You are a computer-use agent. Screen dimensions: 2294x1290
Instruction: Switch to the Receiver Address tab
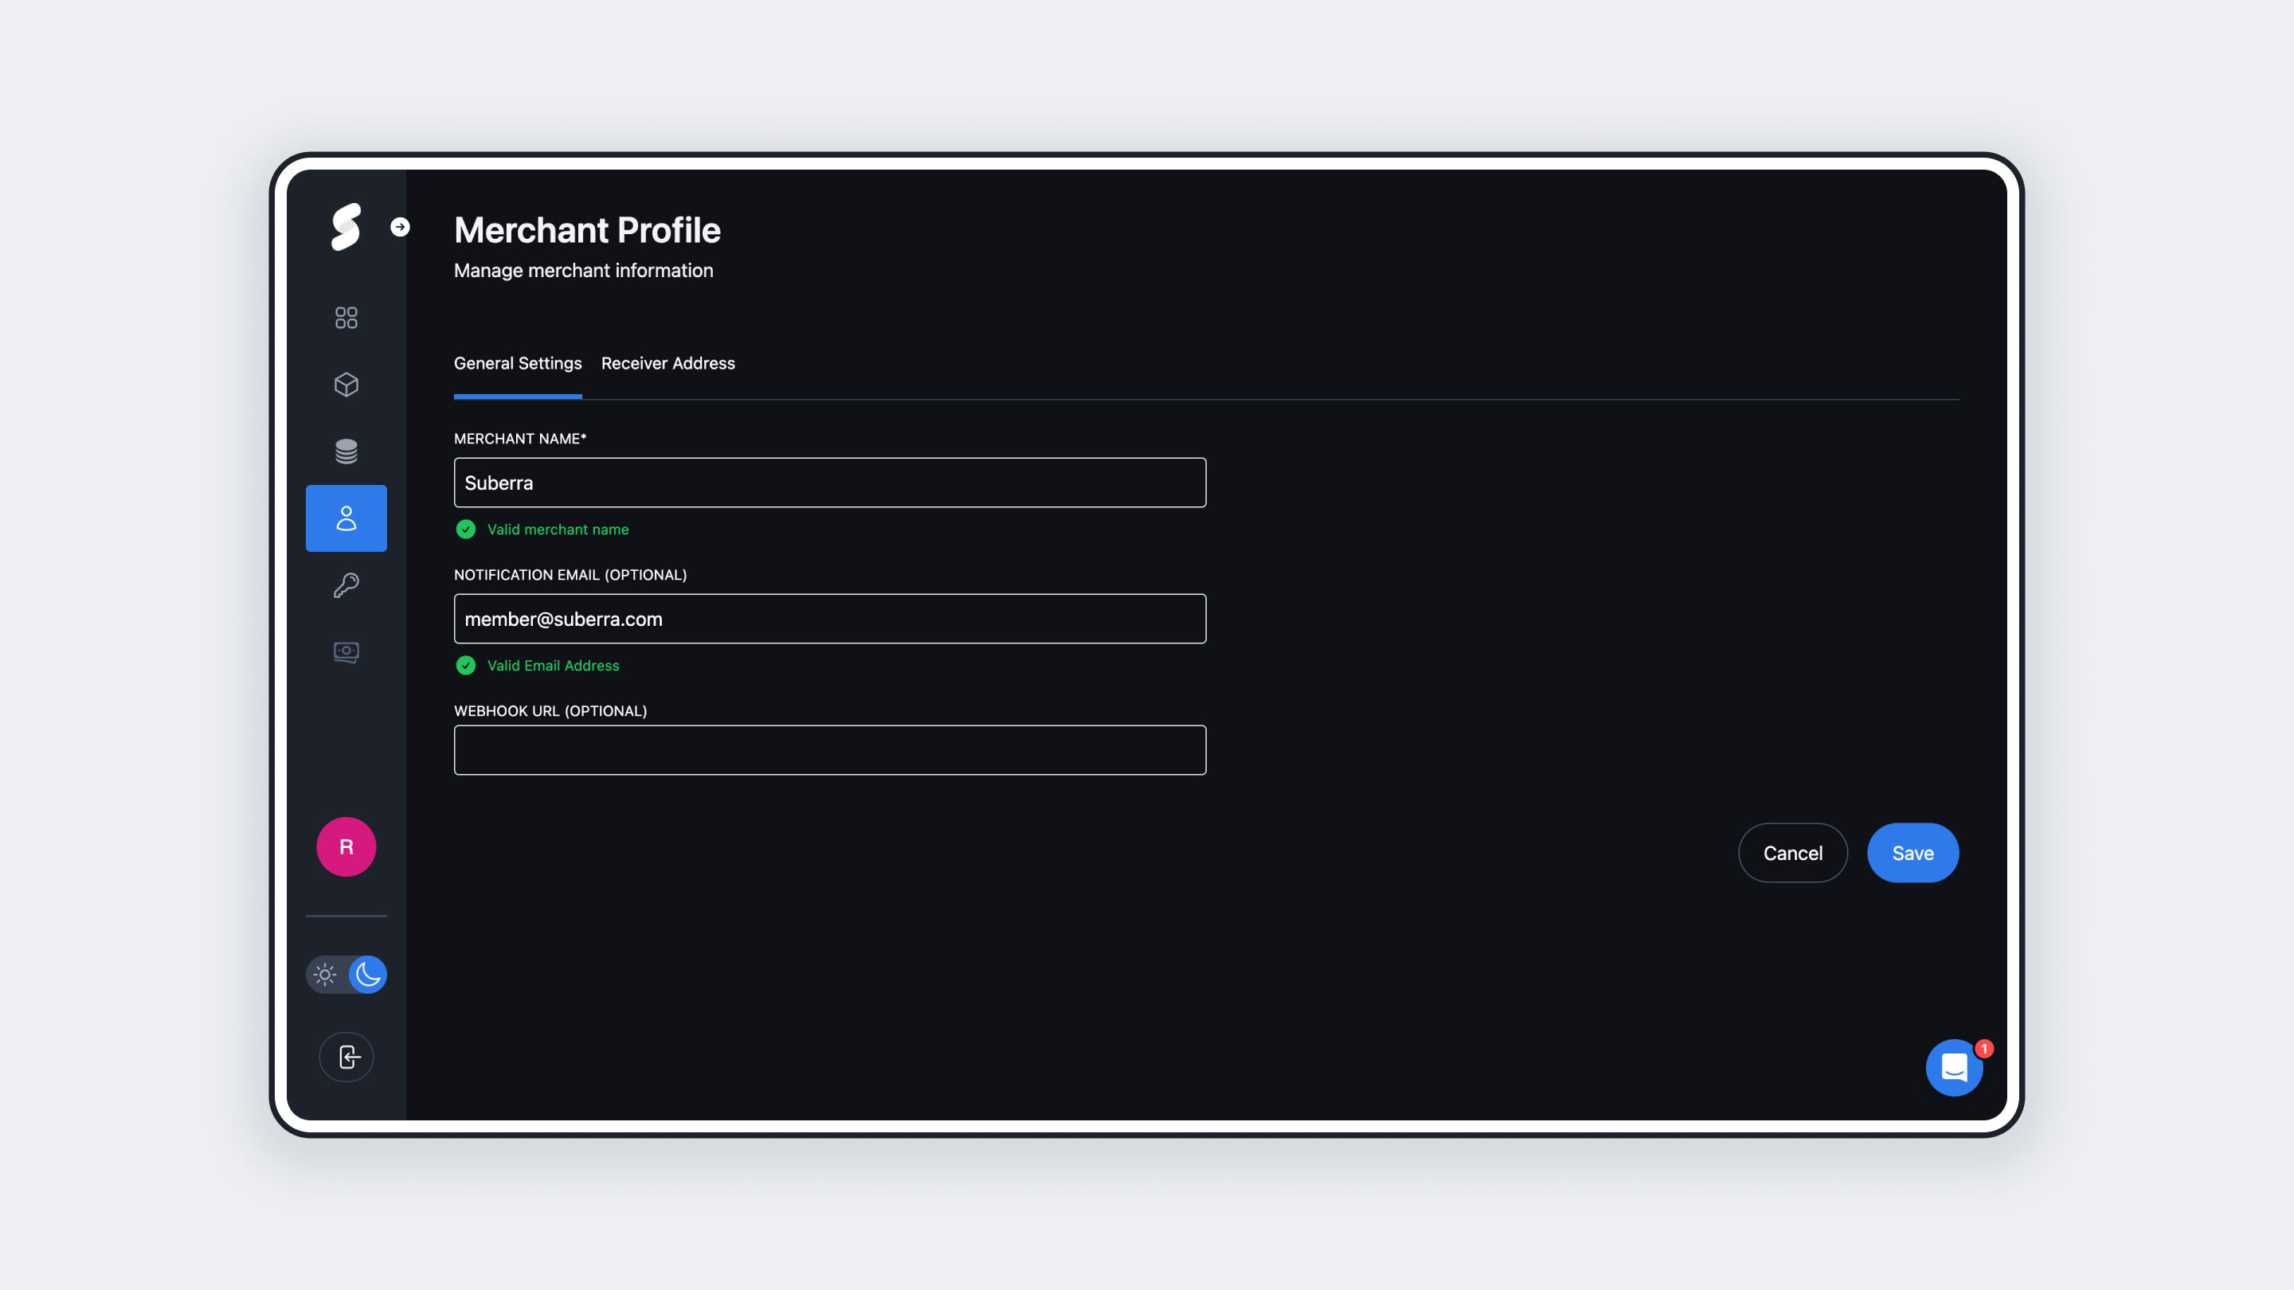click(668, 363)
